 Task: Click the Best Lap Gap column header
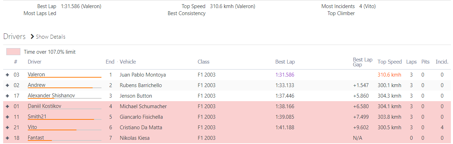pos(362,62)
